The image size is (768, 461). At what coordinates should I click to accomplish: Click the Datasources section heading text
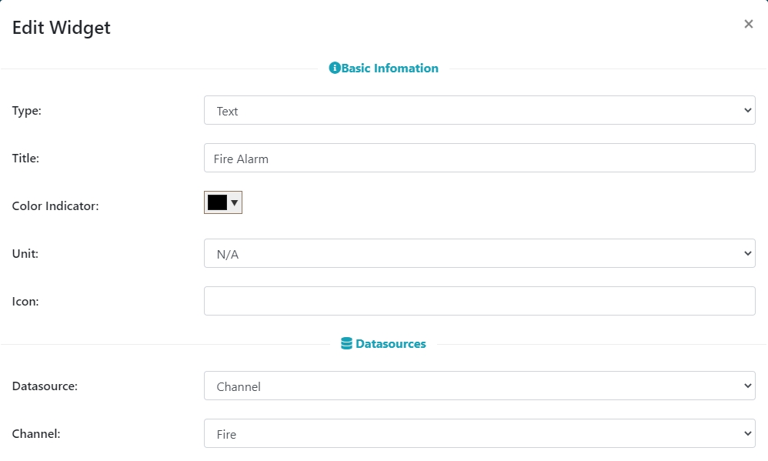point(391,344)
